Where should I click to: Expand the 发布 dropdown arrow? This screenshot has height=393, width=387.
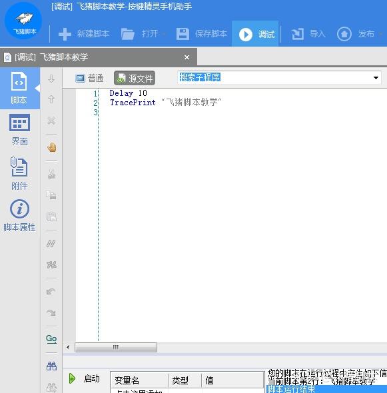point(381,34)
